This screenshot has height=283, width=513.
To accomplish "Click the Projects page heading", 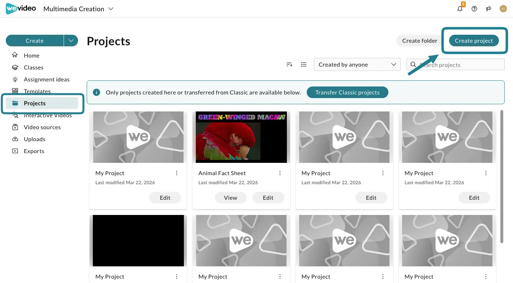I will (x=108, y=41).
